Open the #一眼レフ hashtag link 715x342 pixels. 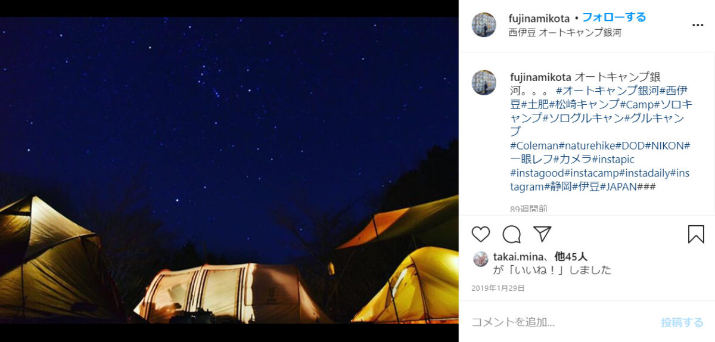point(531,159)
